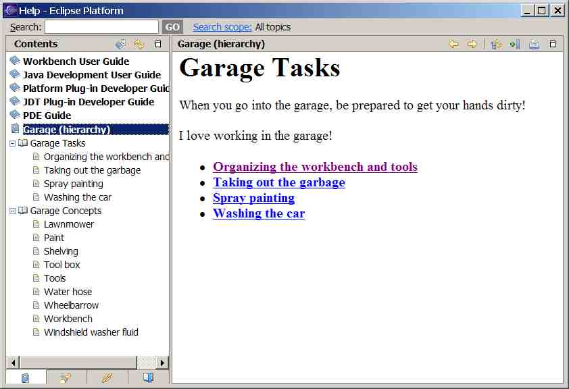Image resolution: width=569 pixels, height=389 pixels.
Task: Select the Paint topic
Action: pyautogui.click(x=53, y=238)
